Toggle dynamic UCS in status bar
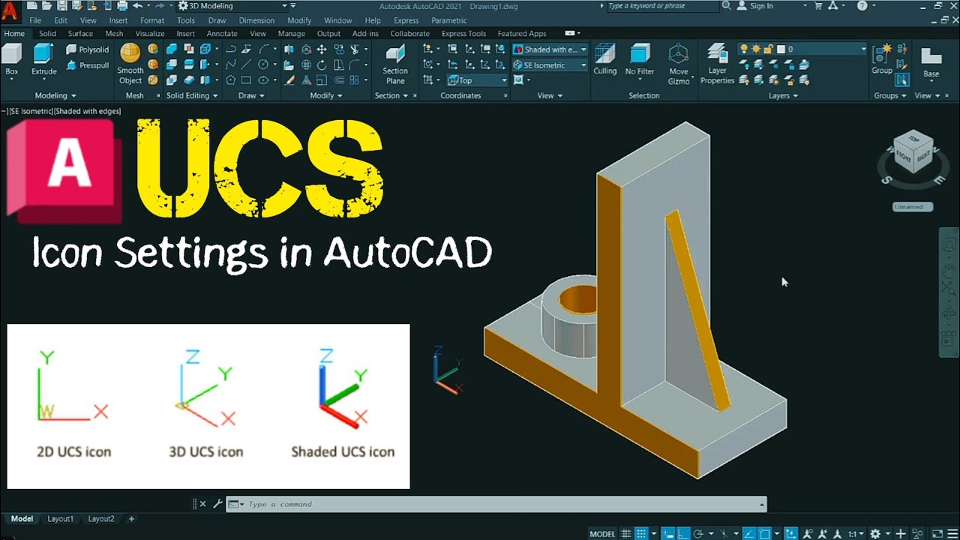This screenshot has width=960, height=540. pos(790,533)
